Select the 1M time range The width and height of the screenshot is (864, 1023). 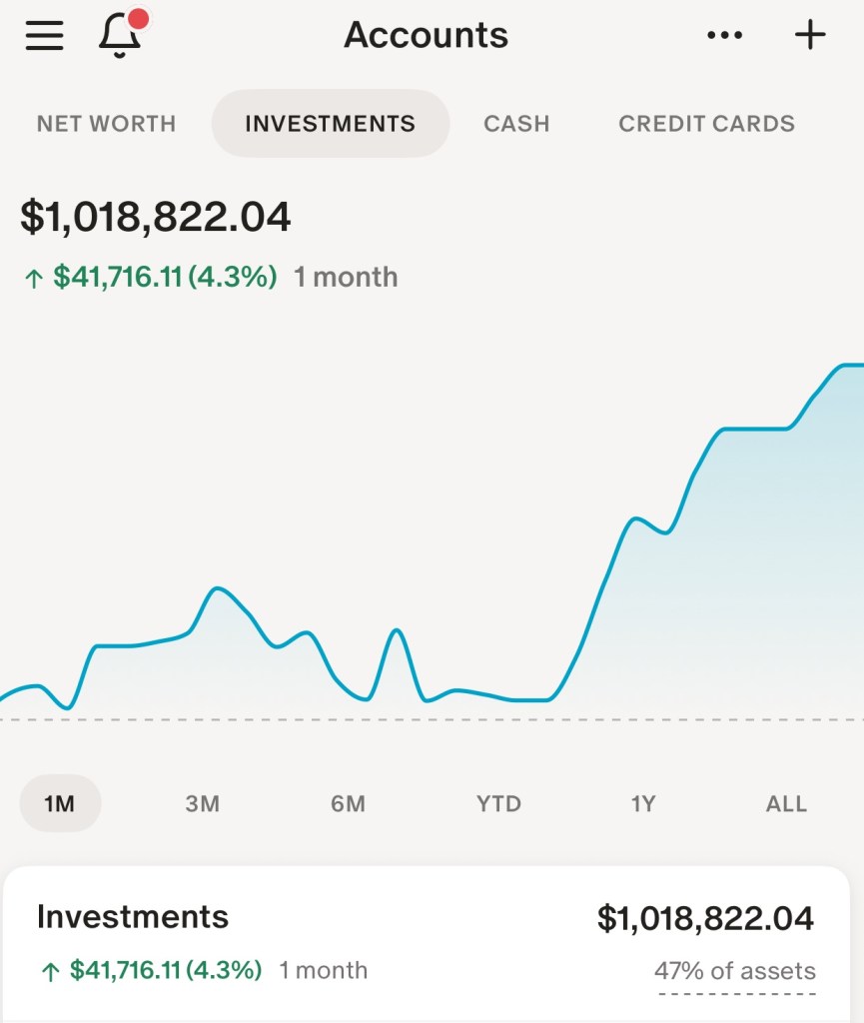click(x=60, y=804)
